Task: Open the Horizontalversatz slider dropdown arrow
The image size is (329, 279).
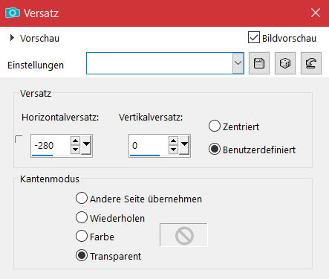Action: 86,144
